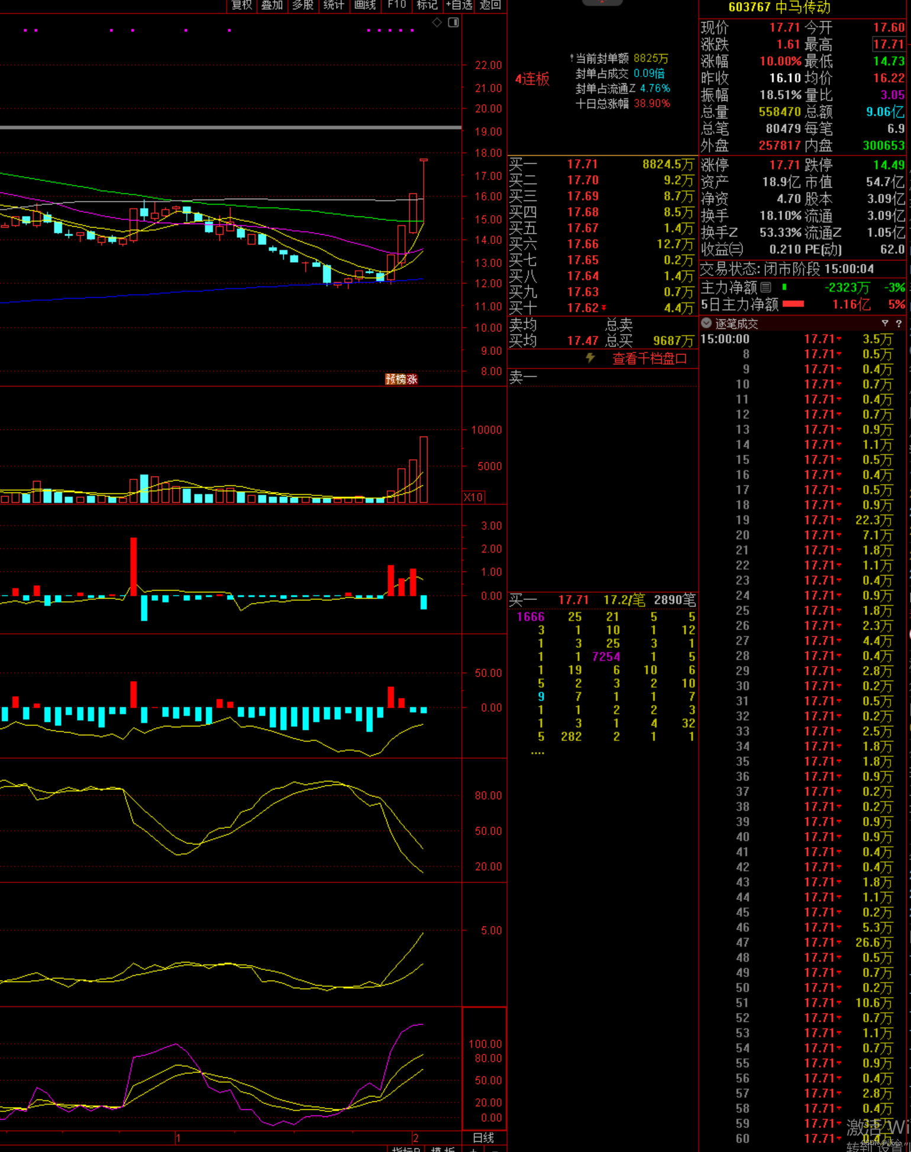Image resolution: width=911 pixels, height=1152 pixels.
Task: Open the 统计 statistics tool
Action: pyautogui.click(x=334, y=5)
